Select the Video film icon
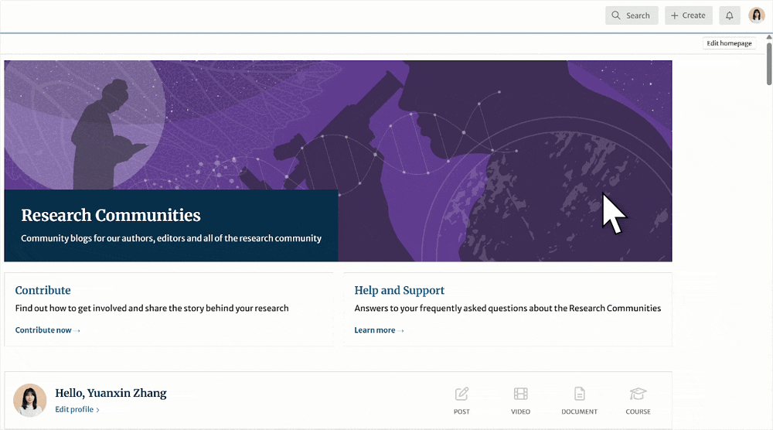 tap(520, 400)
